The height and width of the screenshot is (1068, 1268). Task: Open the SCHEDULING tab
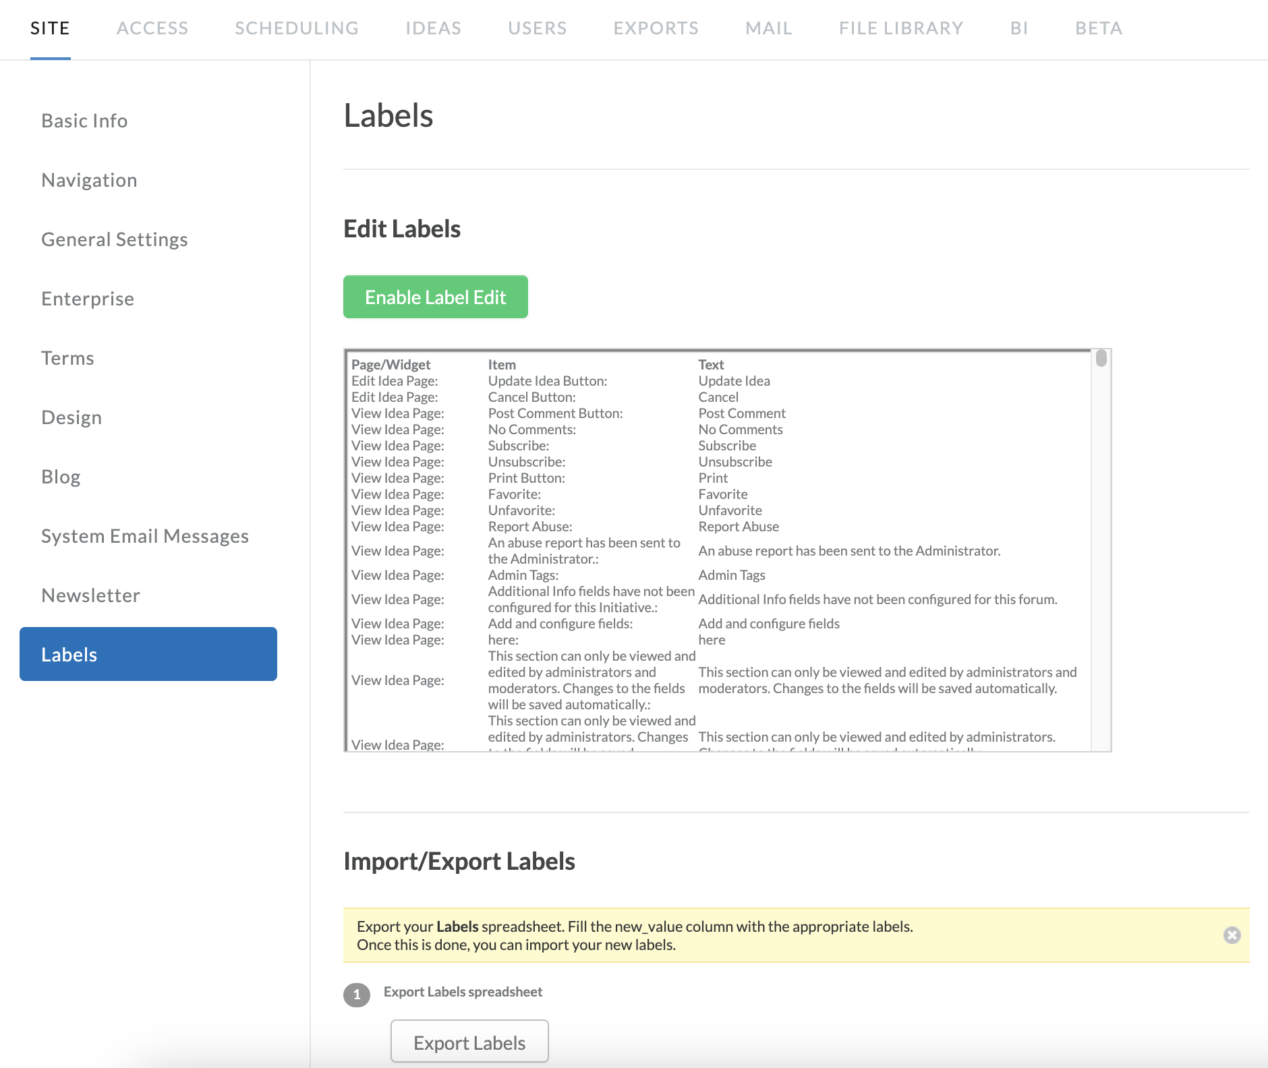click(x=297, y=28)
